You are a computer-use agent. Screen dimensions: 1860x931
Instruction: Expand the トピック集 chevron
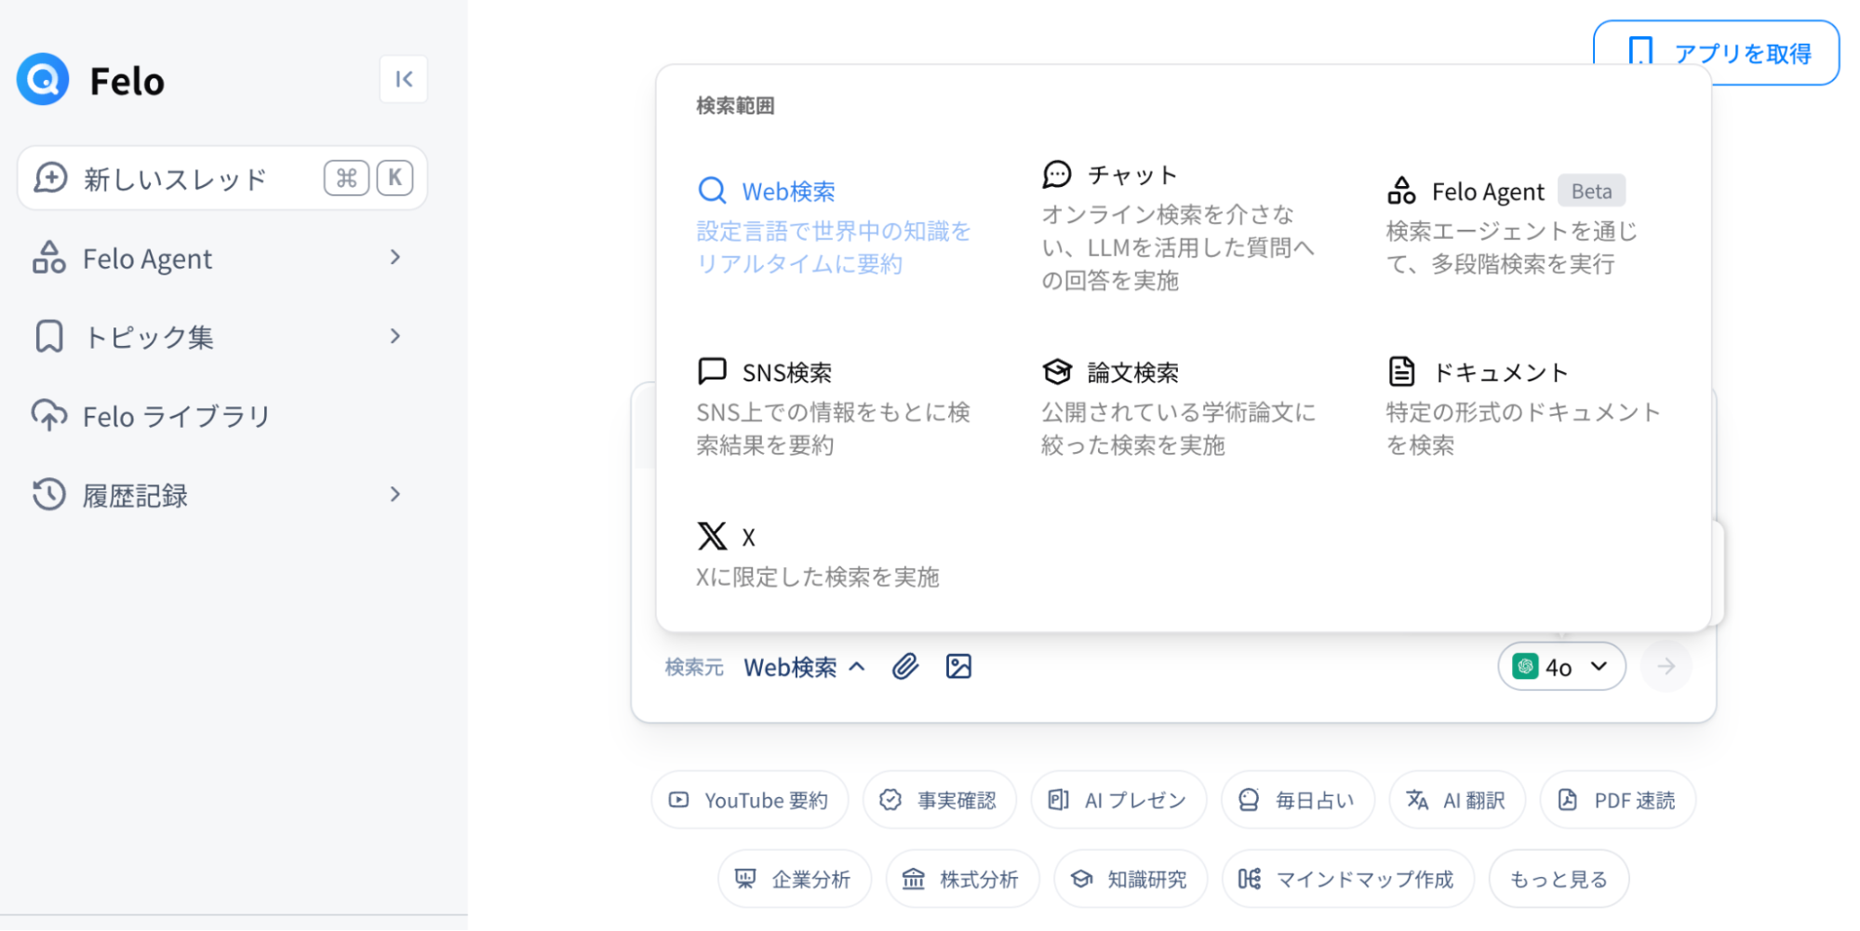395,337
